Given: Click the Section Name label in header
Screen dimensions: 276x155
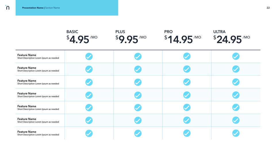Looking at the screenshot, I should point(52,8).
